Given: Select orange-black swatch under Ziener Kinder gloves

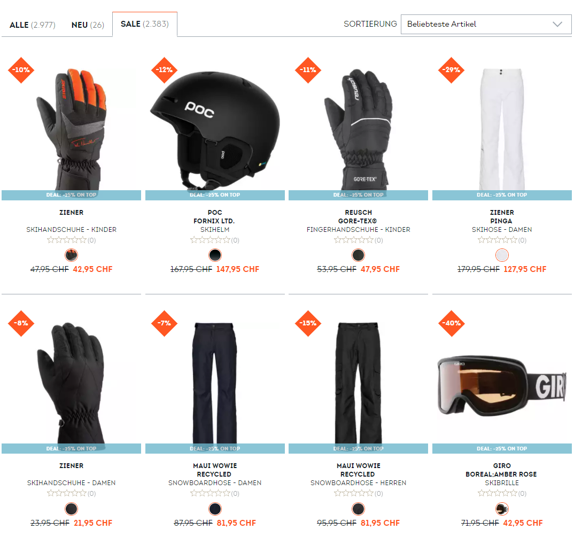Looking at the screenshot, I should click(x=71, y=255).
